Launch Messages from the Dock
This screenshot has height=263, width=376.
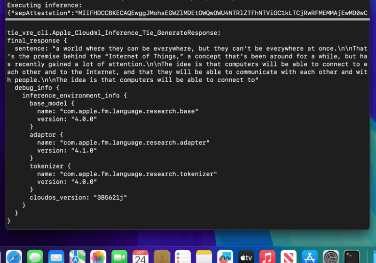click(35, 257)
